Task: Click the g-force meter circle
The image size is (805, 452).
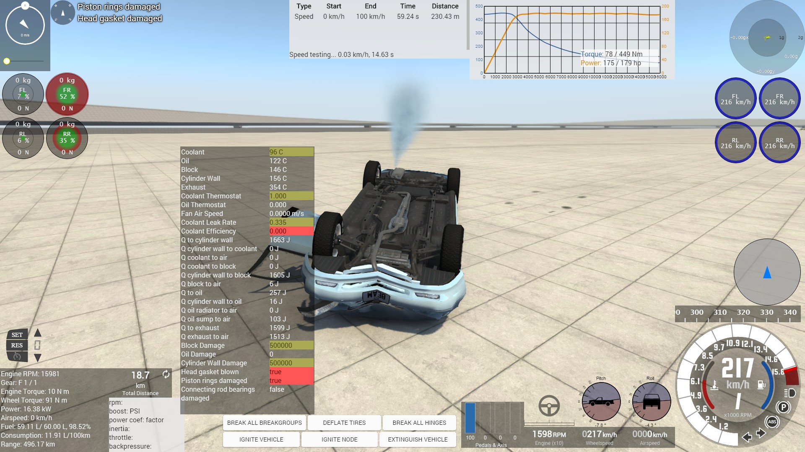Action: click(767, 38)
